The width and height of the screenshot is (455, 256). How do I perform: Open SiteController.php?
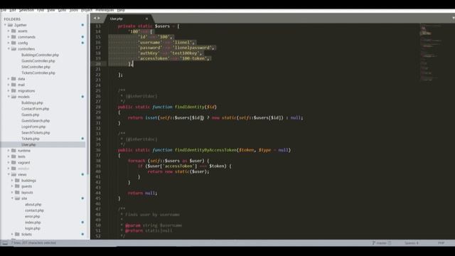click(x=36, y=67)
